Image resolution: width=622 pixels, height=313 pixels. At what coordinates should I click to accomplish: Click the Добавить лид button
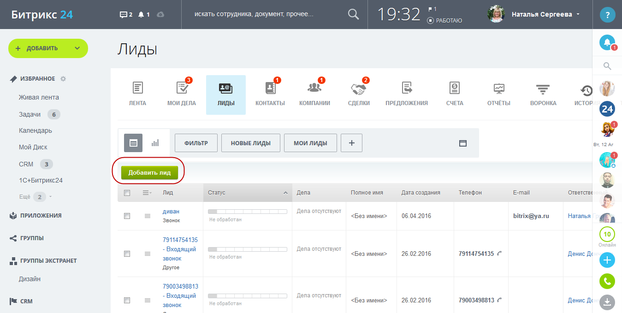pyautogui.click(x=149, y=173)
